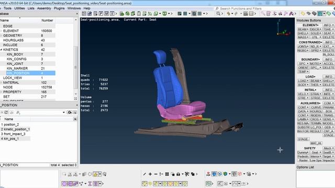Click the refresh icon in the _POSITION list toolbar

pyautogui.click(x=6, y=112)
